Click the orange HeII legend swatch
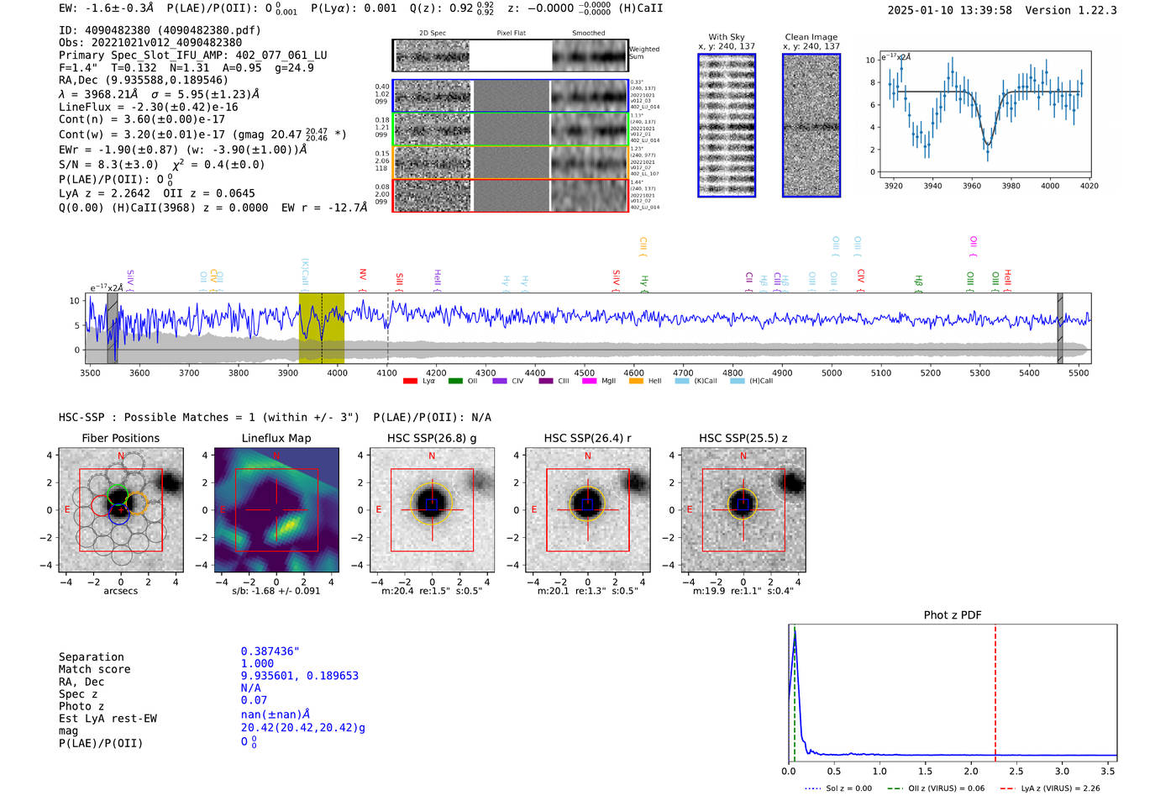1176x801 pixels. (x=636, y=382)
